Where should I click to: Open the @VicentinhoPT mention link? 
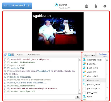pos(43,71)
